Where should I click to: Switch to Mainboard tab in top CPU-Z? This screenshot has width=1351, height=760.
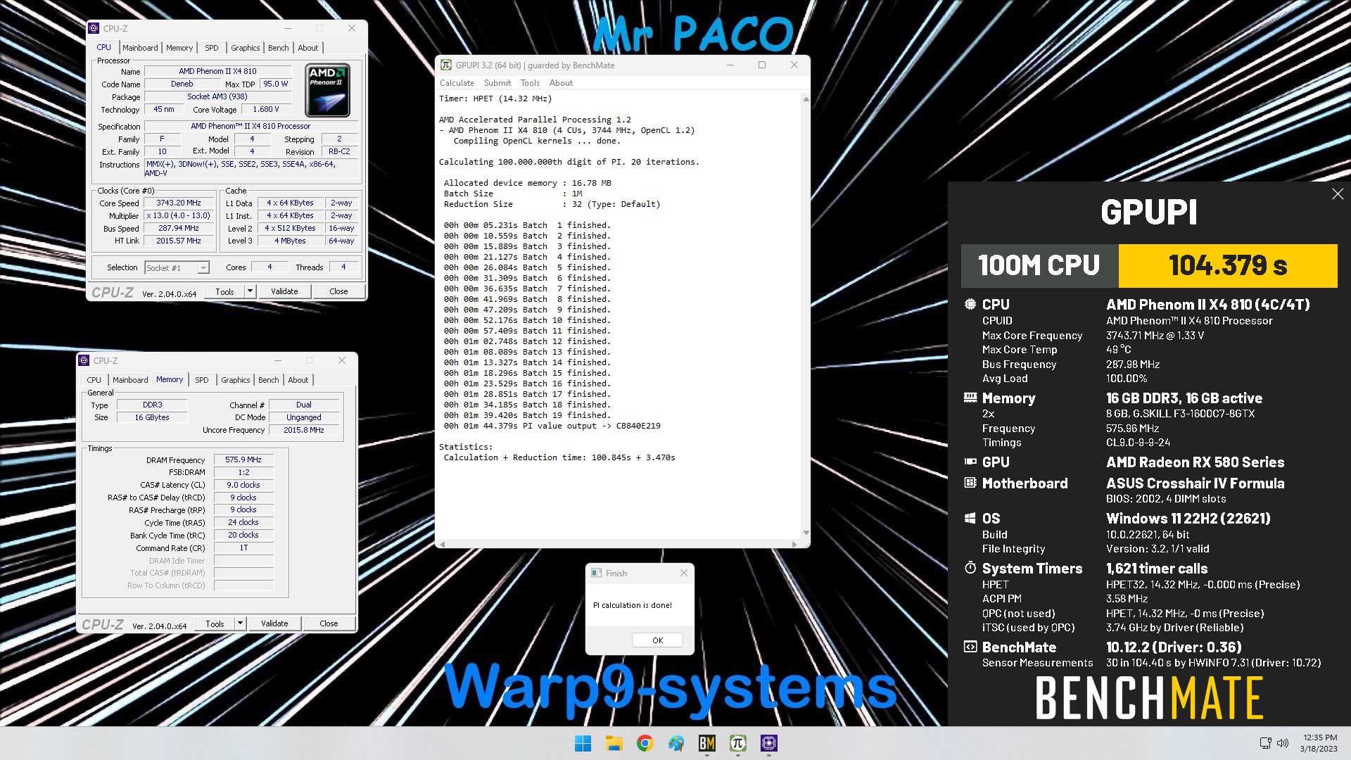140,48
